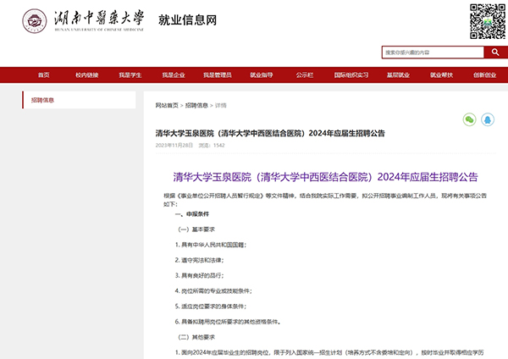Go to 我是管理员 navigation item
508x359 pixels.
point(218,75)
